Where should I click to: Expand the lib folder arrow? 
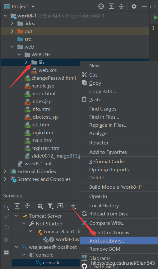point(26,62)
